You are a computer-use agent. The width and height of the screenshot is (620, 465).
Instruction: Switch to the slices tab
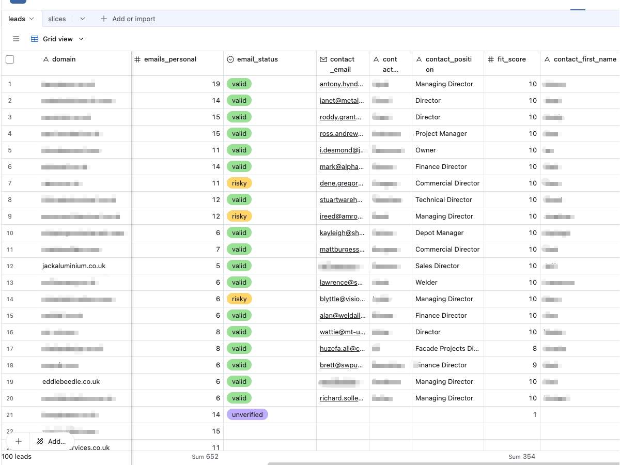coord(57,19)
